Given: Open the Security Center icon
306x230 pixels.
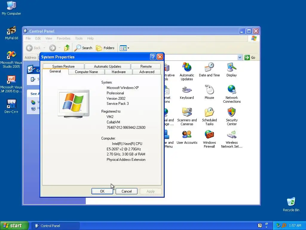Looking at the screenshot, I should tap(232, 116).
